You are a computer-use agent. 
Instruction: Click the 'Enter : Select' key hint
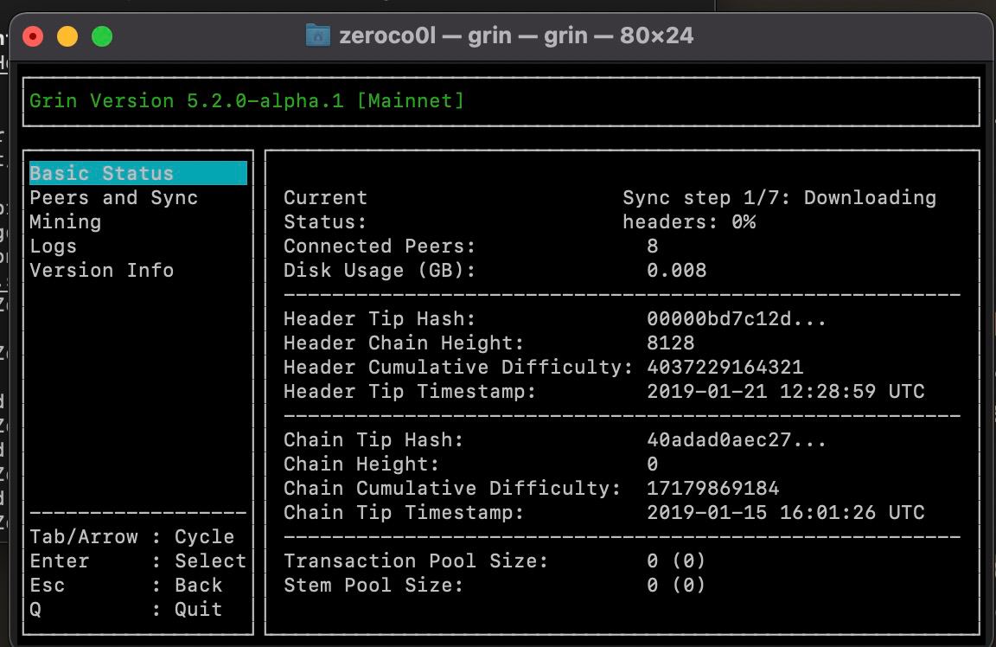[x=137, y=560]
